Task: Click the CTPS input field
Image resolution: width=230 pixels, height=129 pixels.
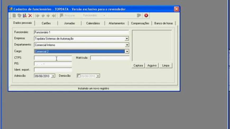Action: click(x=53, y=58)
